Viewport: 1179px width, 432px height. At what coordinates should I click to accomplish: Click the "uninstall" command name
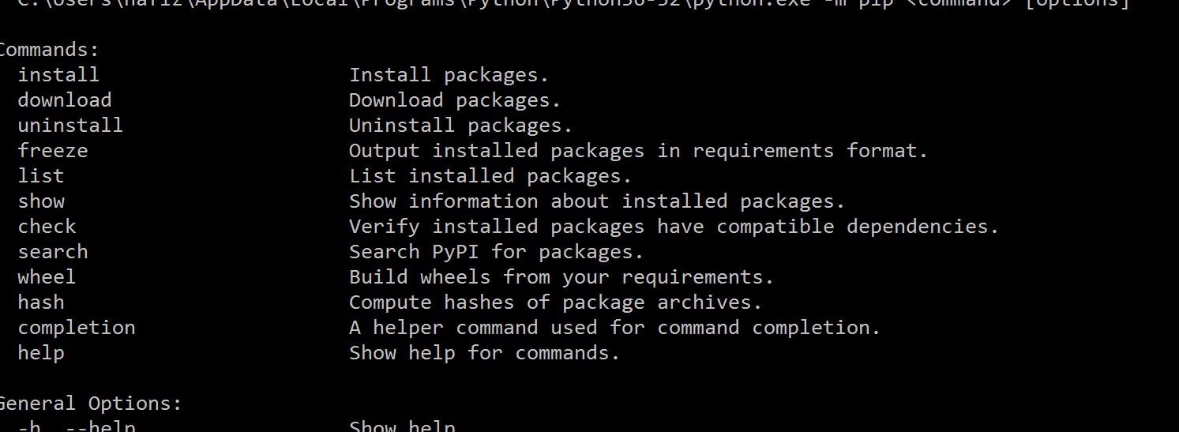tap(70, 126)
